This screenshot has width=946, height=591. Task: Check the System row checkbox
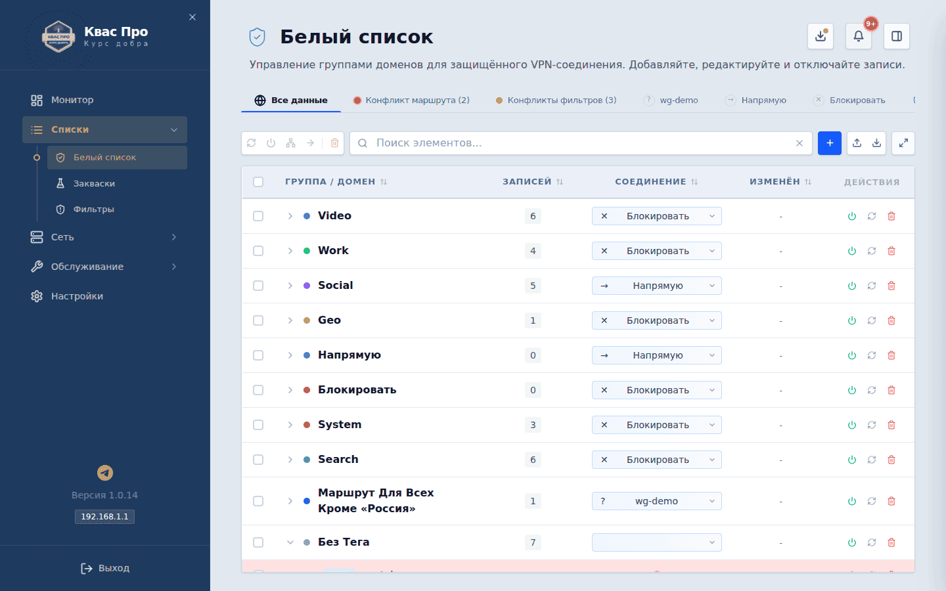click(x=258, y=425)
